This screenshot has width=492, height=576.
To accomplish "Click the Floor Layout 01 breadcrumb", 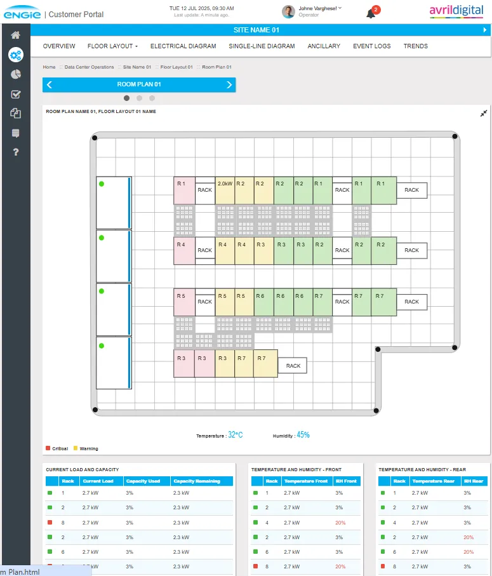I will [176, 67].
